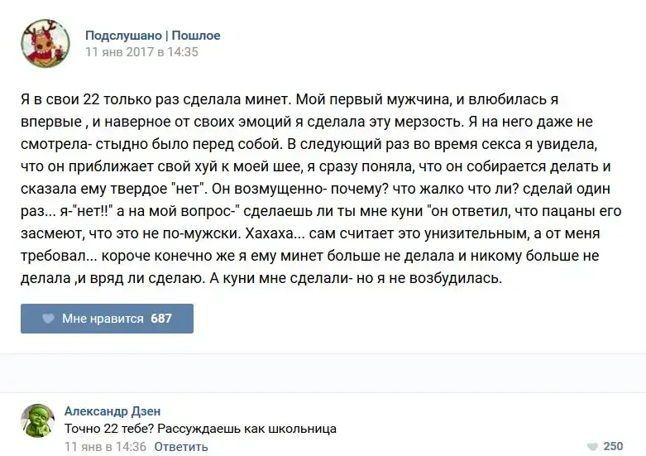Open the comment timestamp "11 янв в 14:36"

click(105, 447)
